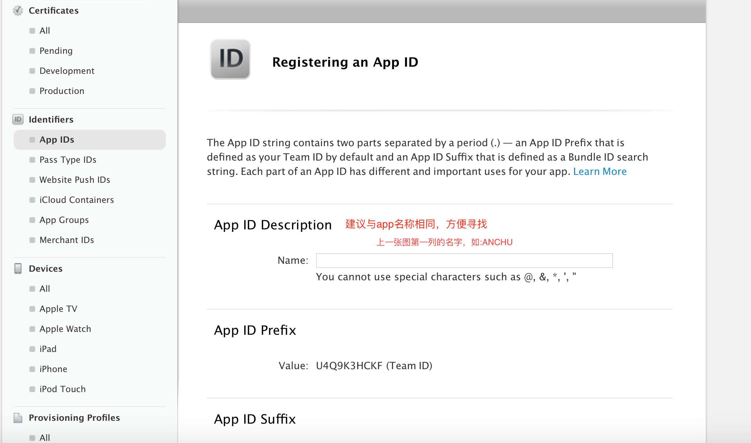The height and width of the screenshot is (443, 751).
Task: Select App IDs in sidebar
Action: pos(90,139)
